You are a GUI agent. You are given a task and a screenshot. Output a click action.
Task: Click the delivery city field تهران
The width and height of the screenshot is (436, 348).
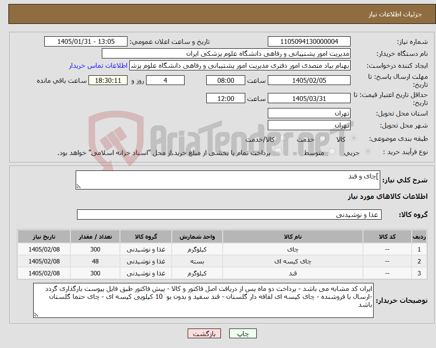pyautogui.click(x=309, y=125)
